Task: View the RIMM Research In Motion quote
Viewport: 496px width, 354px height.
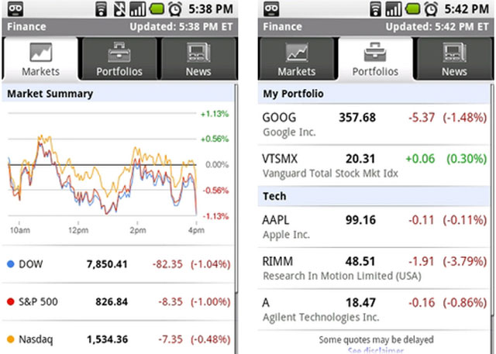Action: click(374, 268)
